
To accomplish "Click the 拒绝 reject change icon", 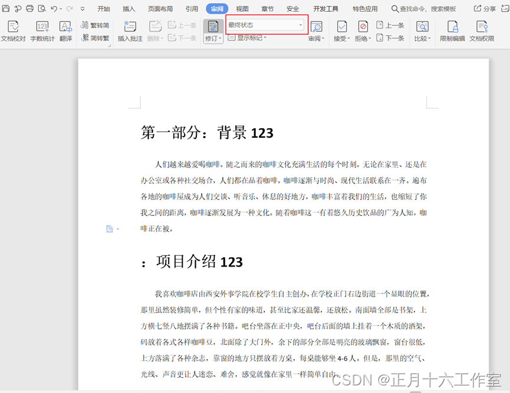I will pyautogui.click(x=363, y=26).
